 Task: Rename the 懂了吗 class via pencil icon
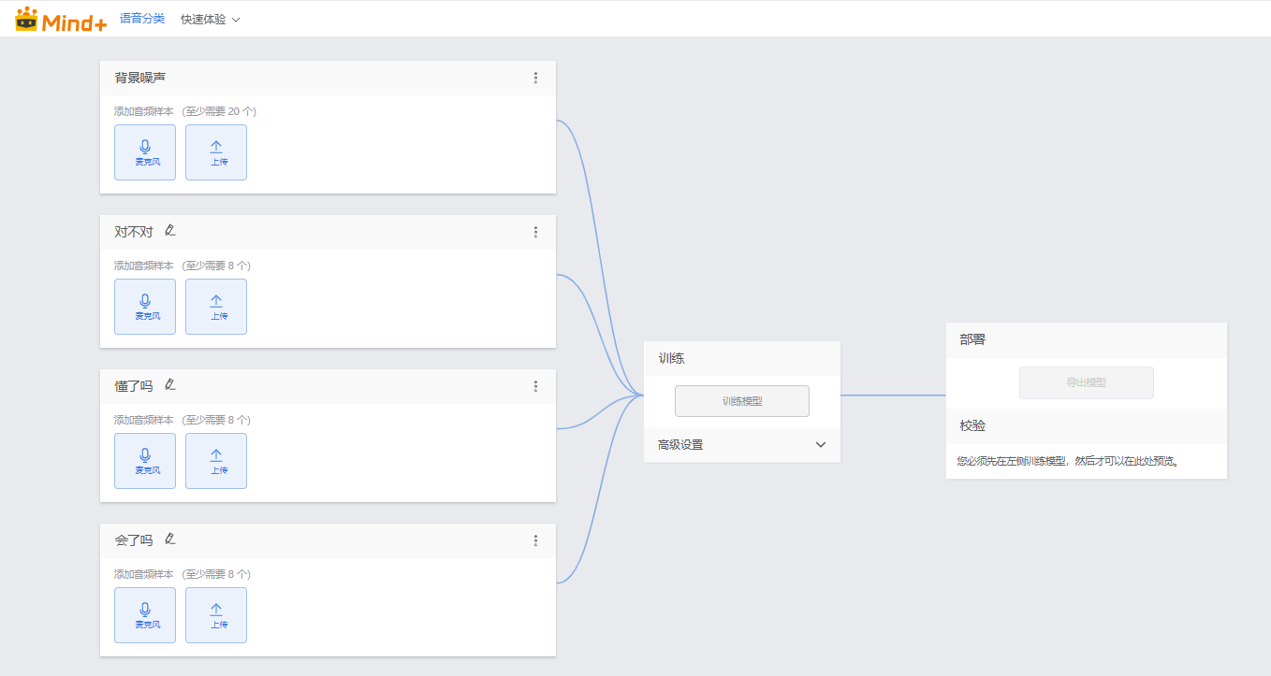[x=170, y=384]
